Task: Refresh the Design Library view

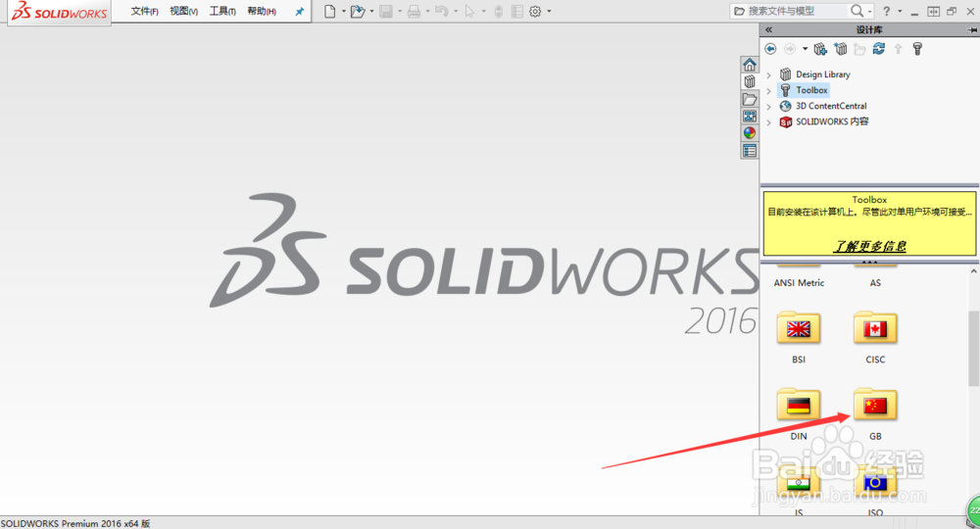Action: point(879,49)
